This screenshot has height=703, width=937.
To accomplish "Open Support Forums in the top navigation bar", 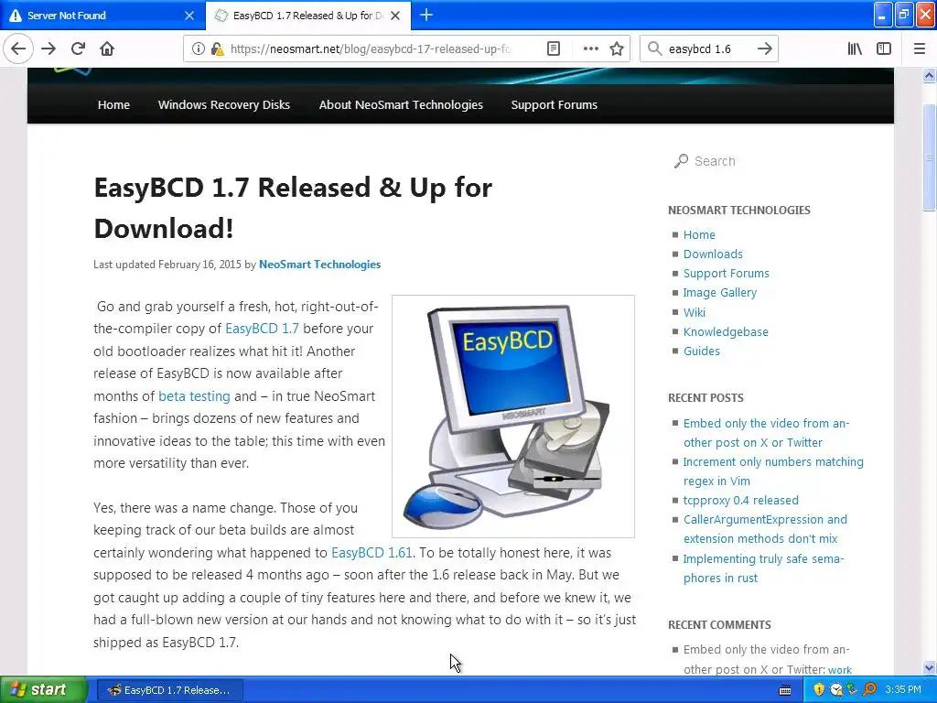I will pos(554,104).
